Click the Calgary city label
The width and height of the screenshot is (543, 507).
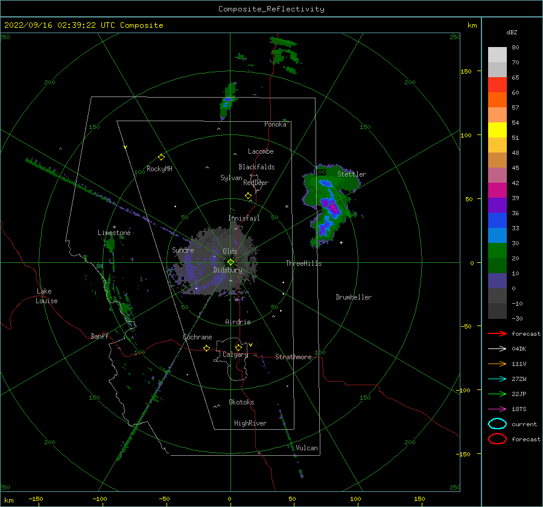(235, 354)
